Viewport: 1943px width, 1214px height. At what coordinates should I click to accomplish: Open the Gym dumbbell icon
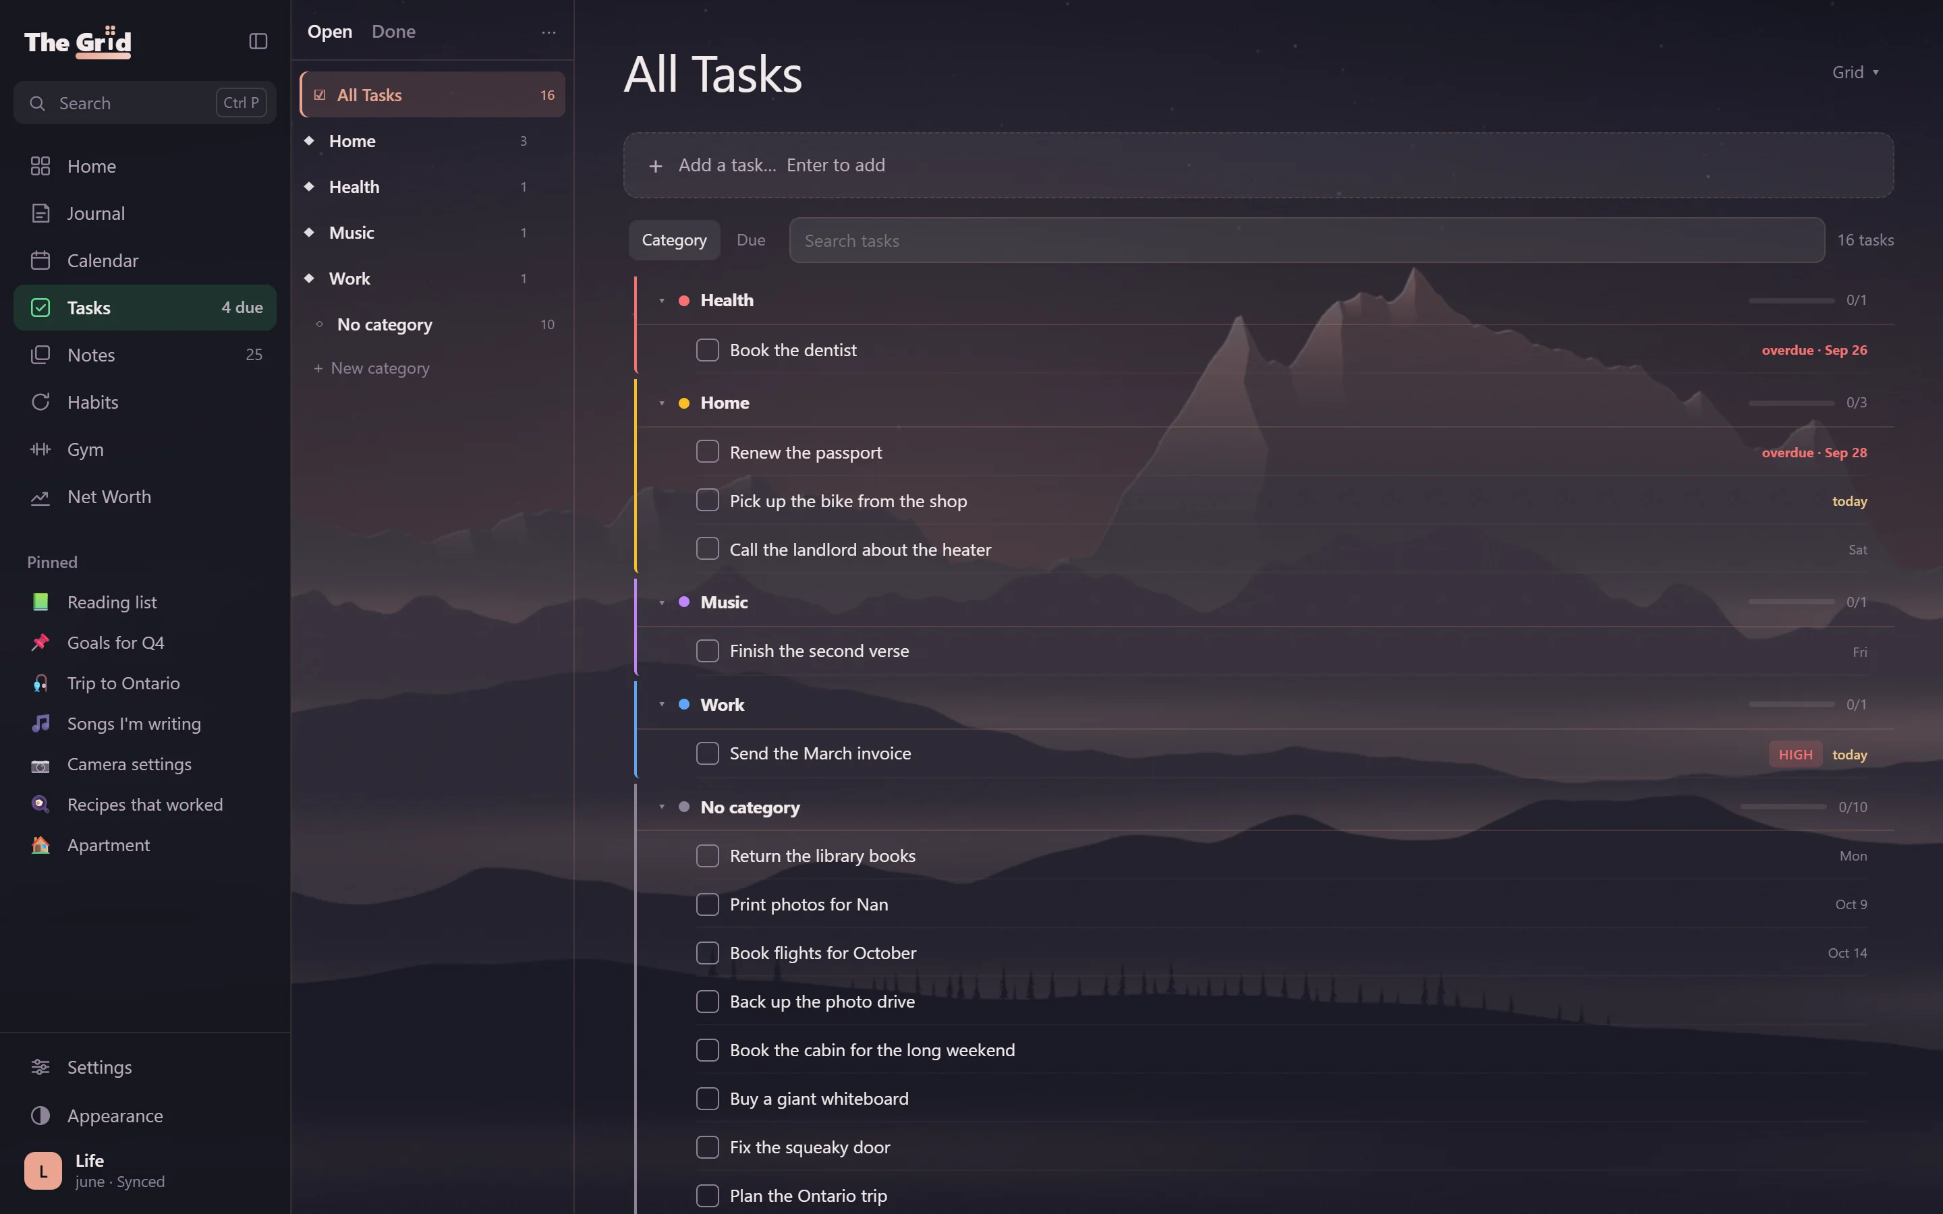point(40,450)
